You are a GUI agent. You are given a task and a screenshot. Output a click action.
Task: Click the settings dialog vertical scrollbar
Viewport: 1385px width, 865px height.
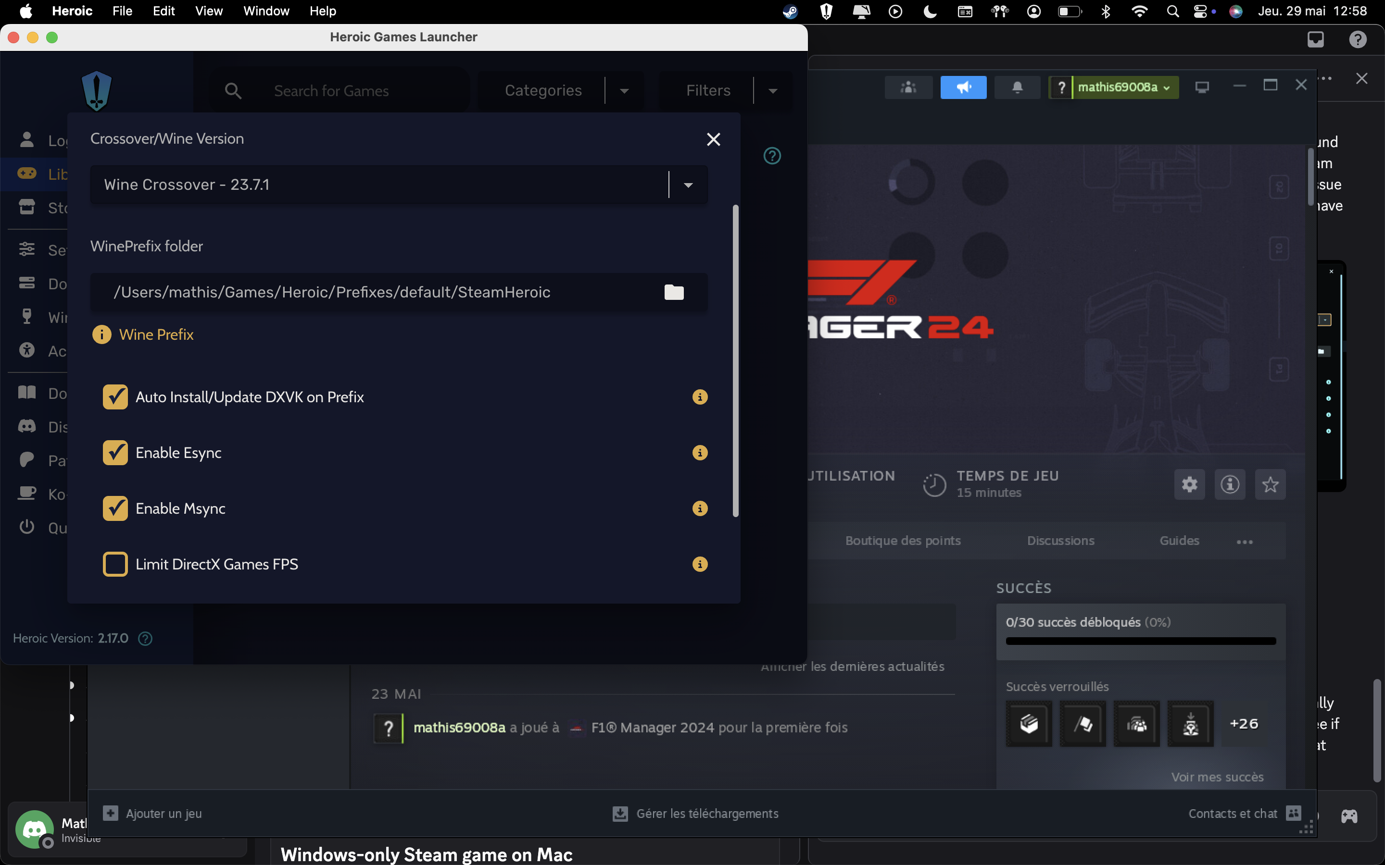click(735, 360)
